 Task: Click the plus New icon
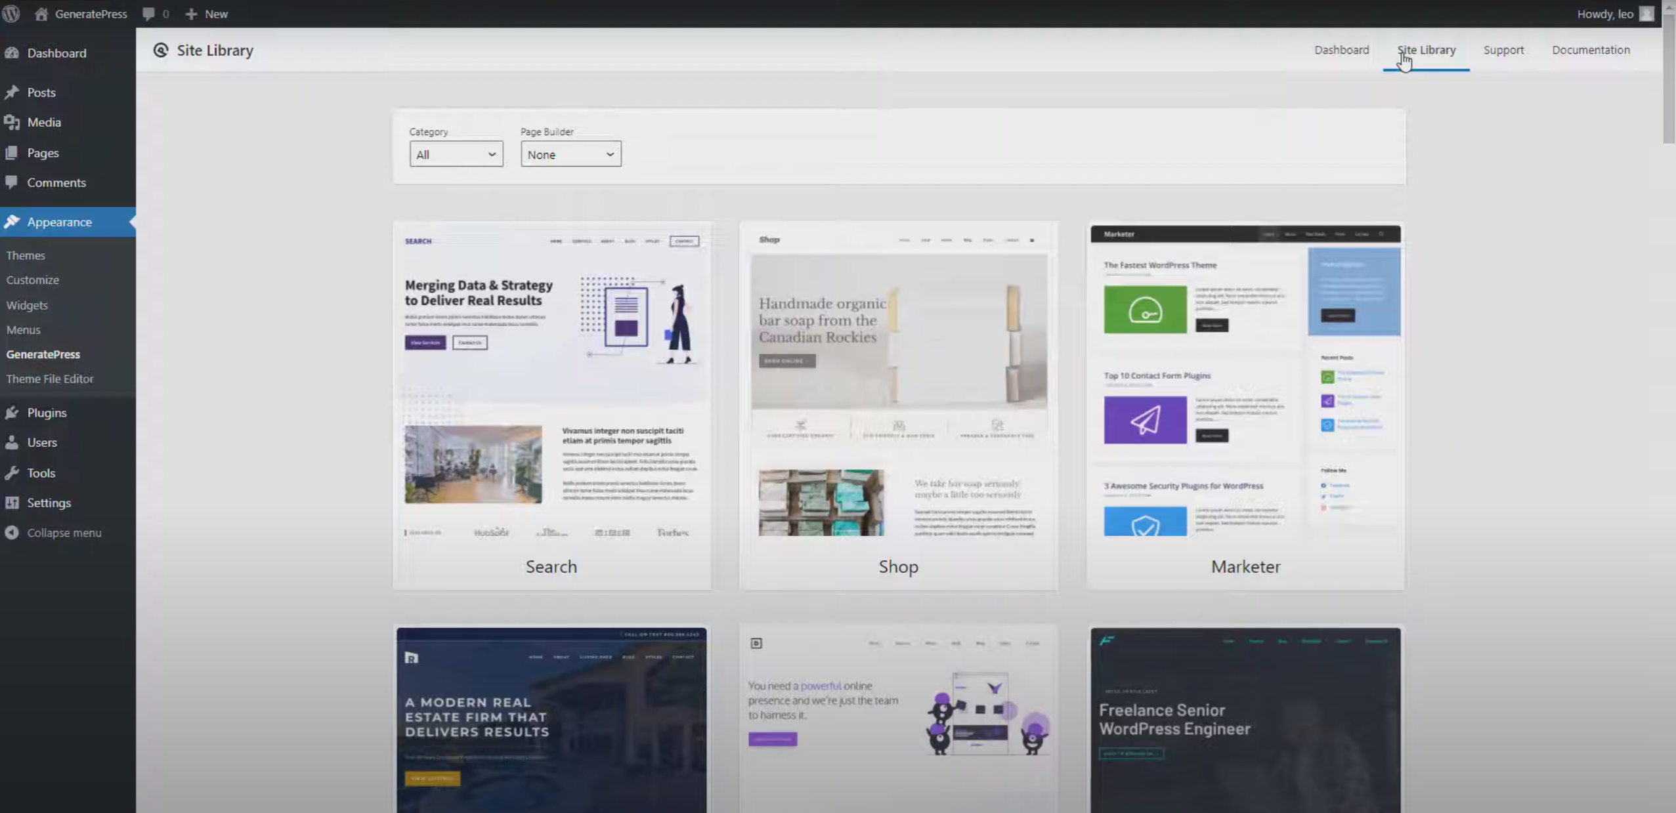pyautogui.click(x=191, y=14)
